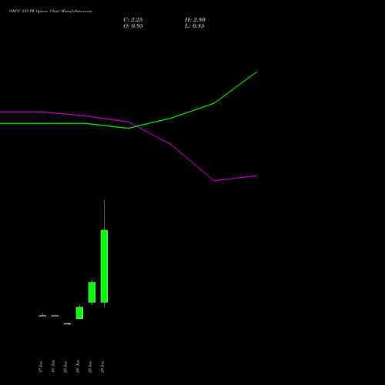Click the flat 23 Jan candle mark

[x=67, y=324]
